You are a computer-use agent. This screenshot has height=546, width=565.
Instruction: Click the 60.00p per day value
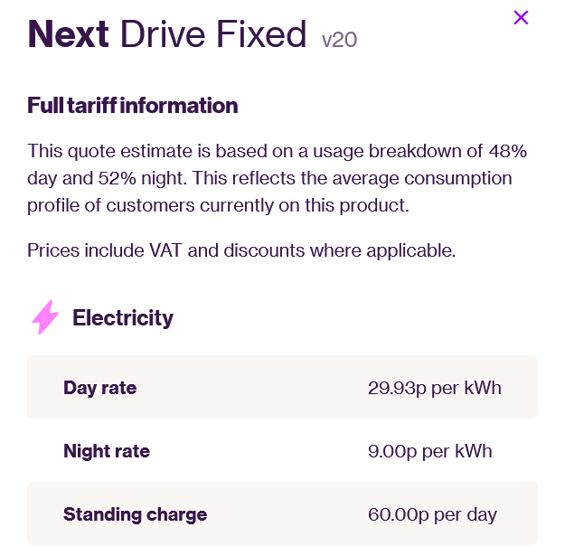432,514
